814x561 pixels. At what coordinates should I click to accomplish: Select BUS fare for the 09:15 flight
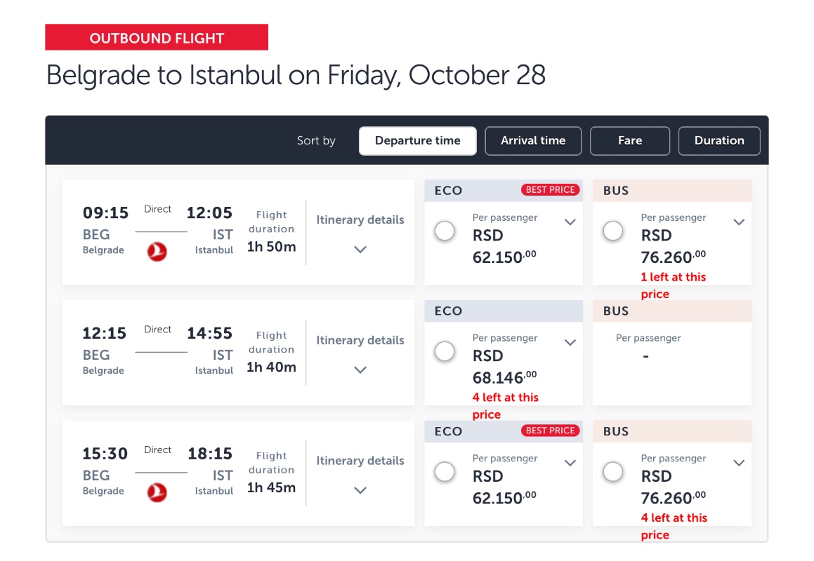[613, 231]
